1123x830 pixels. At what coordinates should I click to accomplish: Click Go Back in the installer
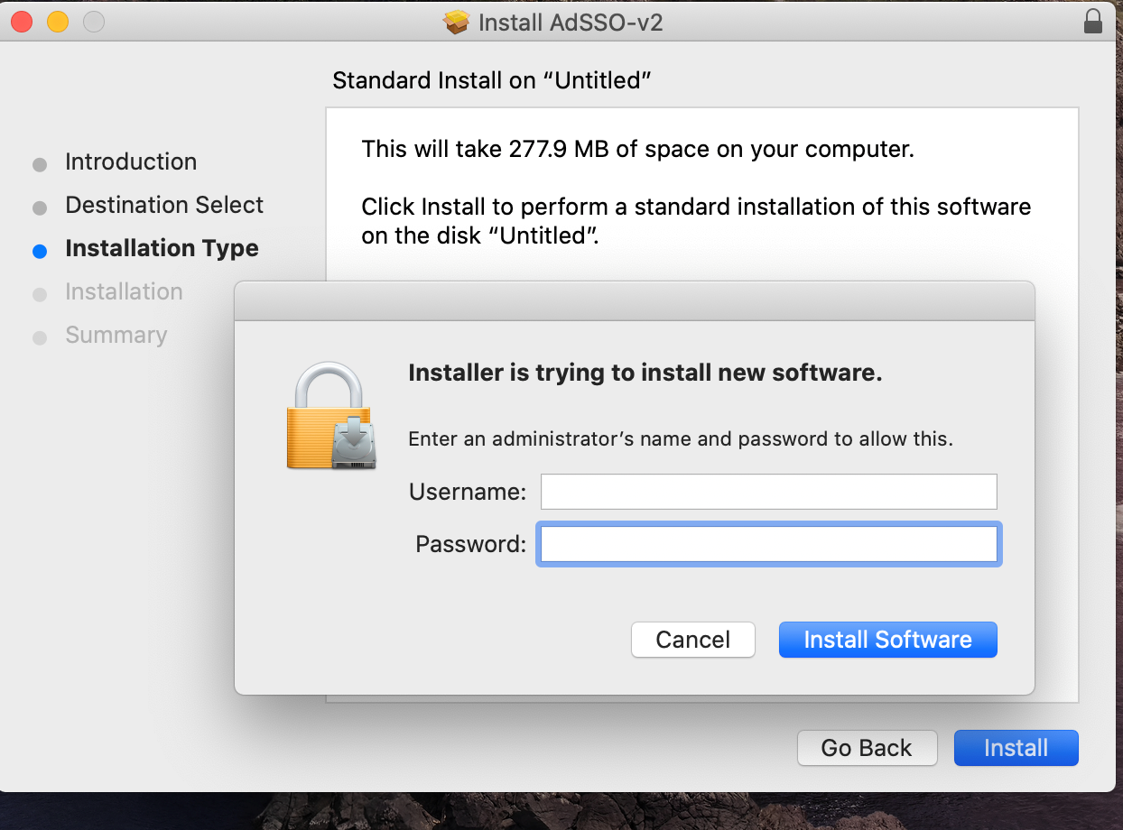click(867, 748)
